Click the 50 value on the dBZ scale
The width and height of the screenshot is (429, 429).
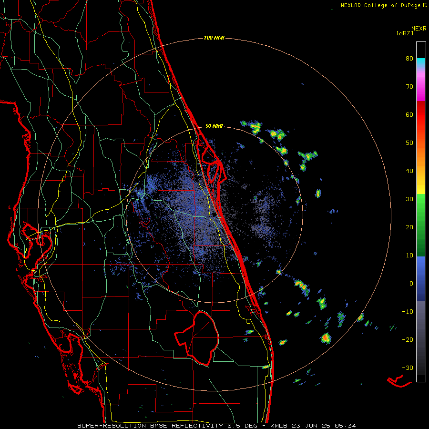[409, 143]
